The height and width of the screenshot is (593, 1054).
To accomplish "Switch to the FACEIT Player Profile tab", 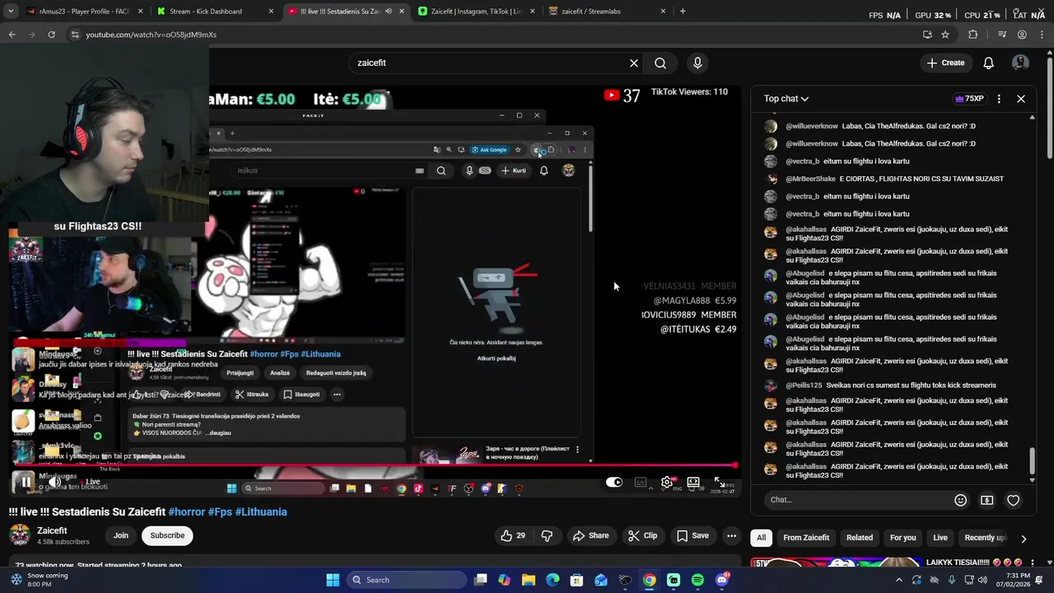I will [x=83, y=12].
